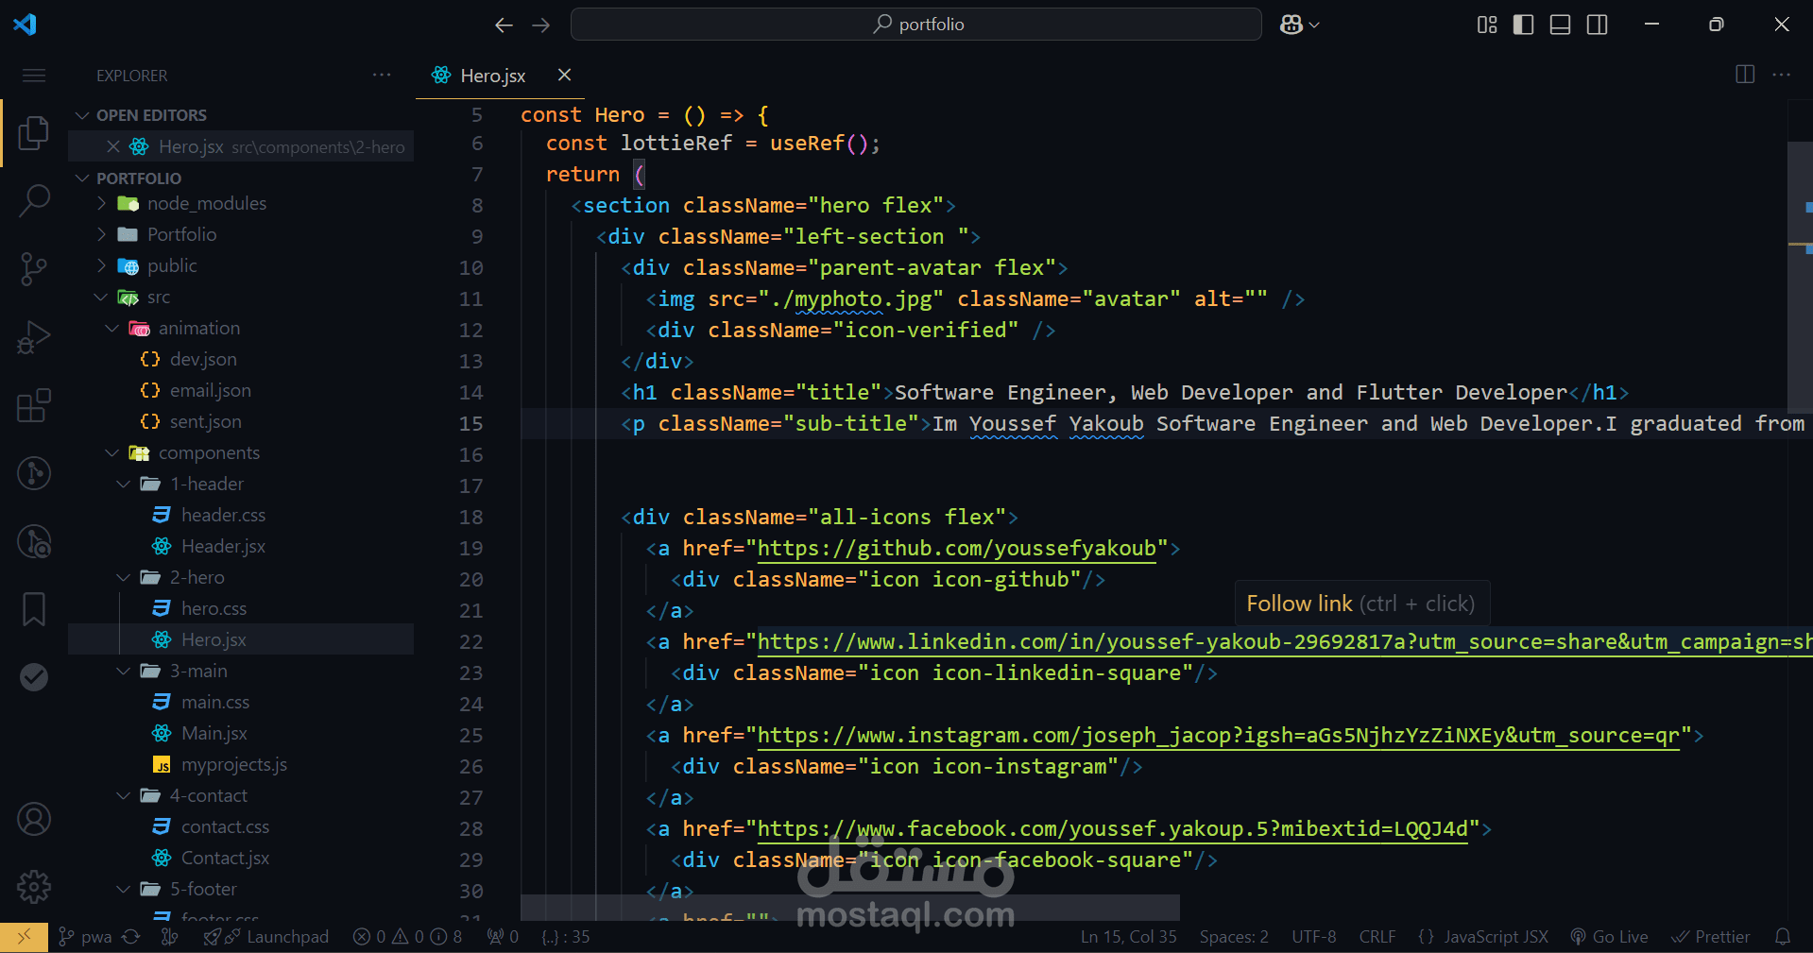1813x953 pixels.
Task: Open the Copilot chat icon
Action: [1291, 25]
